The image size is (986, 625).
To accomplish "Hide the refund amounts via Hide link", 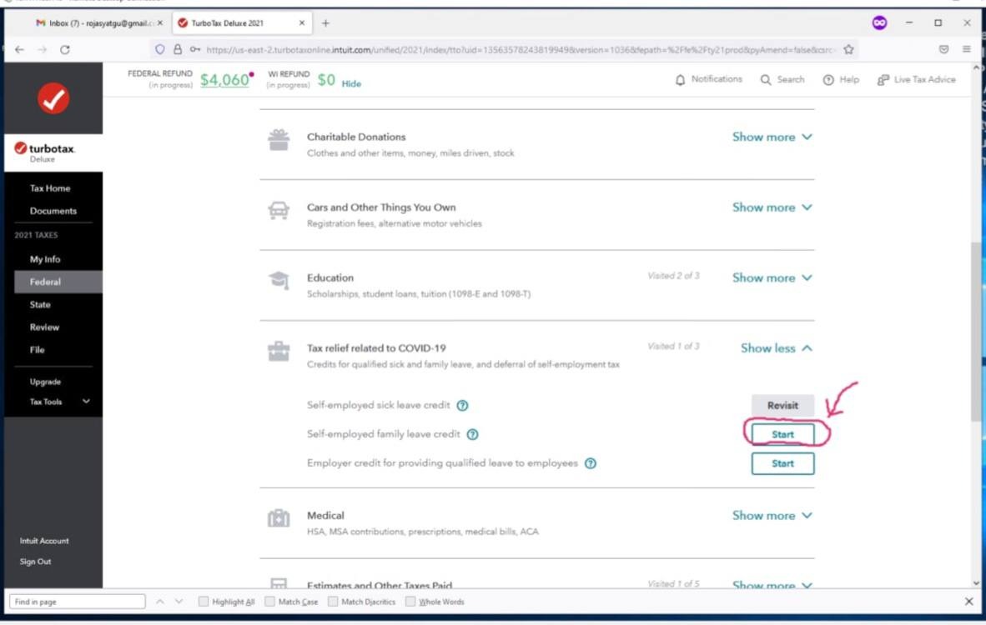I will click(351, 83).
